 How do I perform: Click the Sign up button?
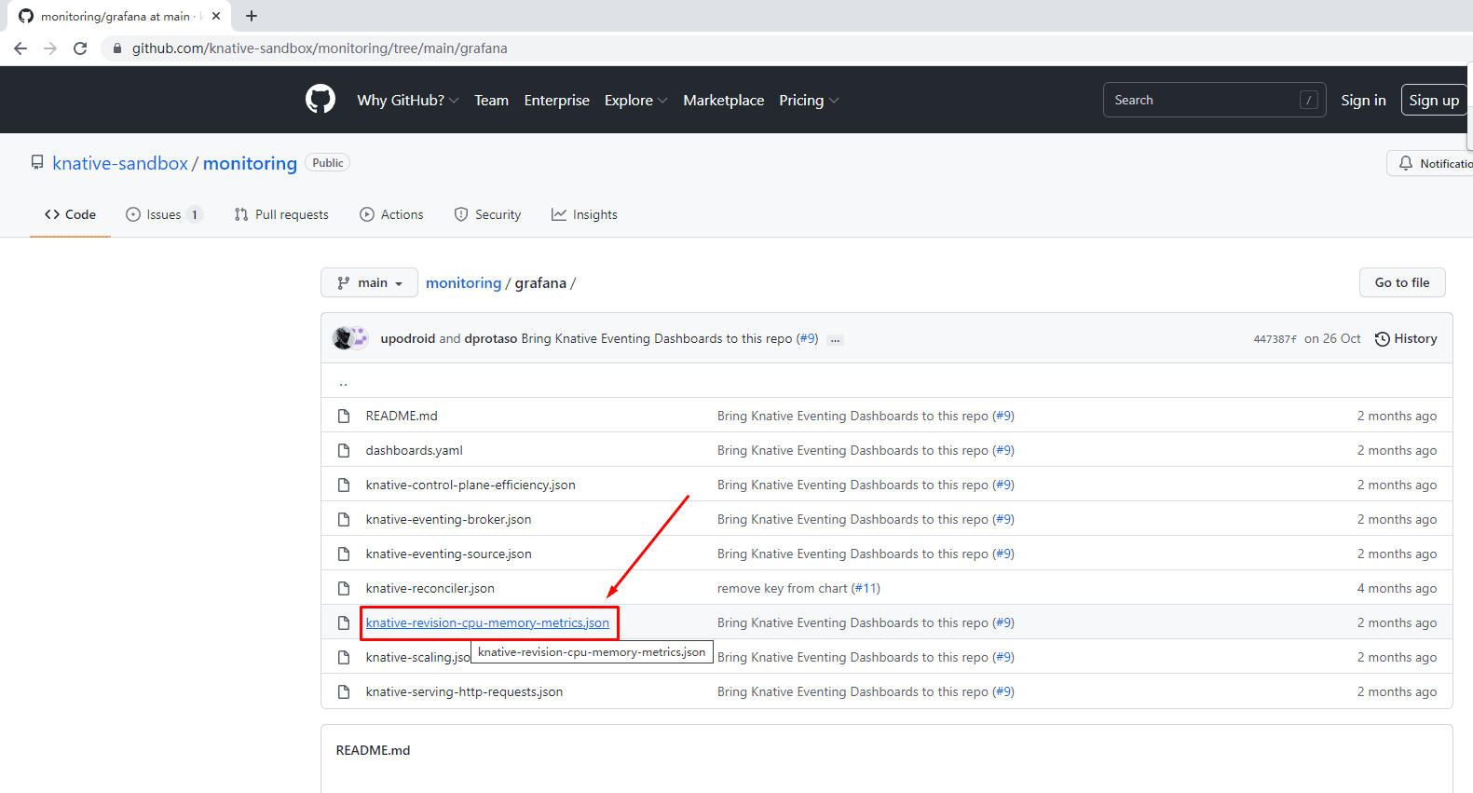pos(1434,100)
